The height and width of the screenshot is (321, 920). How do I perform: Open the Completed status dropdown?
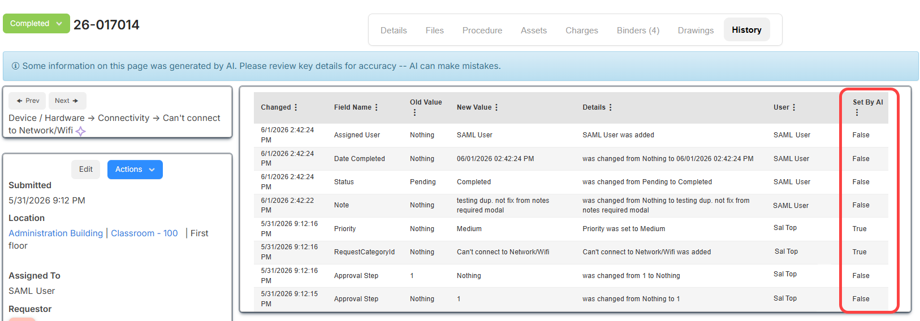pos(36,24)
